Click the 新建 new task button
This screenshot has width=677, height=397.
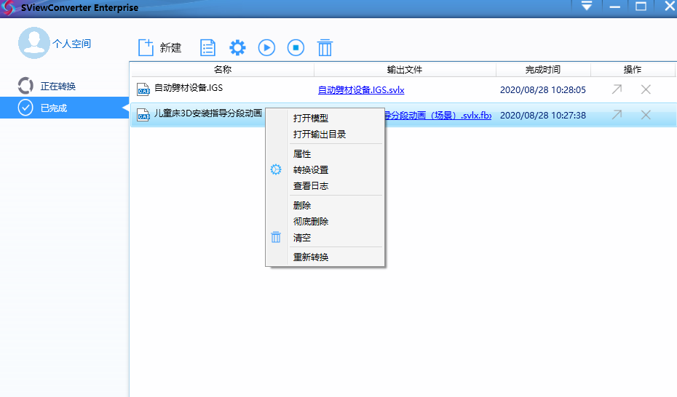pos(160,48)
